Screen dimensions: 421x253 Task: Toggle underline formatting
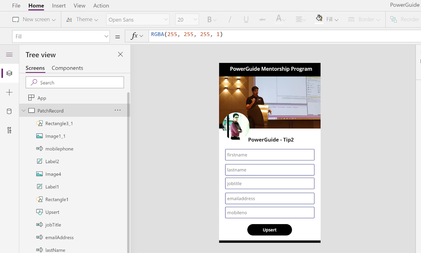[x=246, y=19]
